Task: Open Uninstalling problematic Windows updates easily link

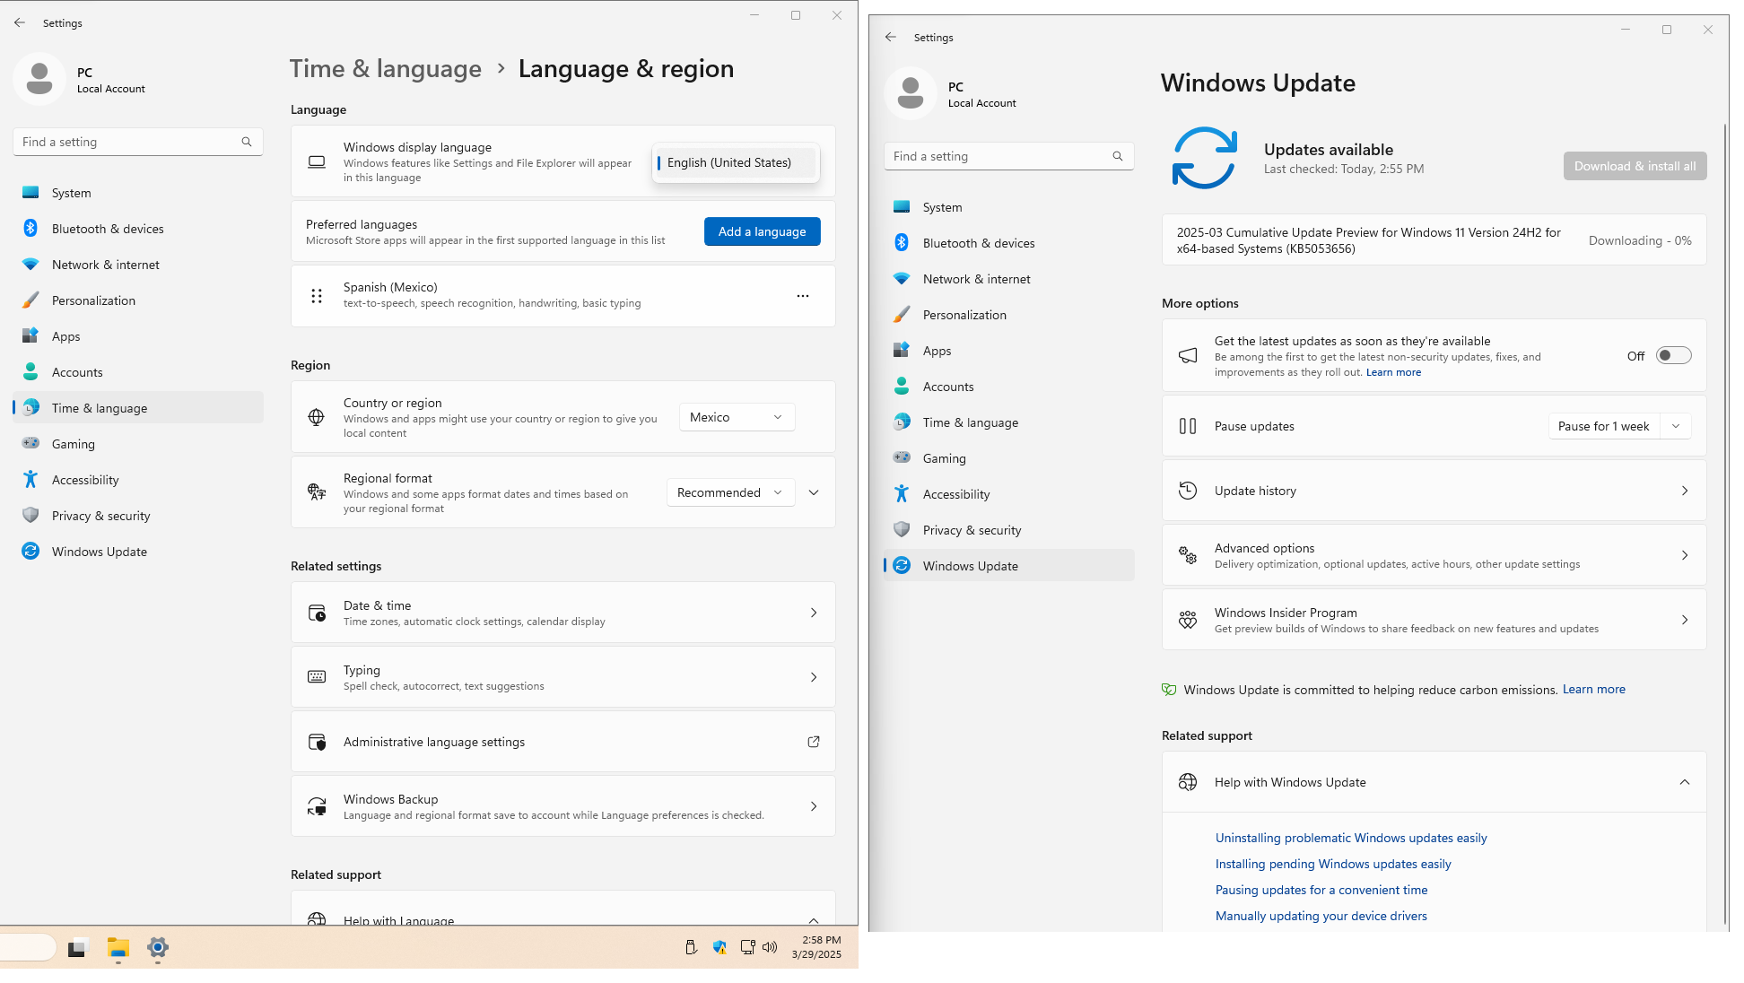Action: (1351, 838)
